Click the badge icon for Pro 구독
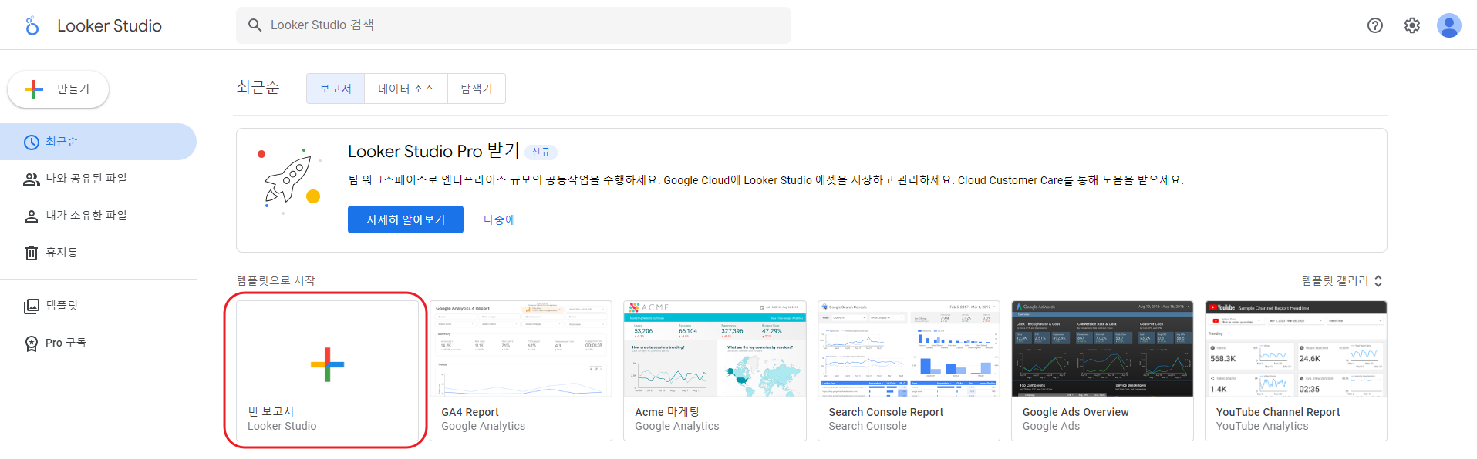1477x459 pixels. (x=32, y=343)
